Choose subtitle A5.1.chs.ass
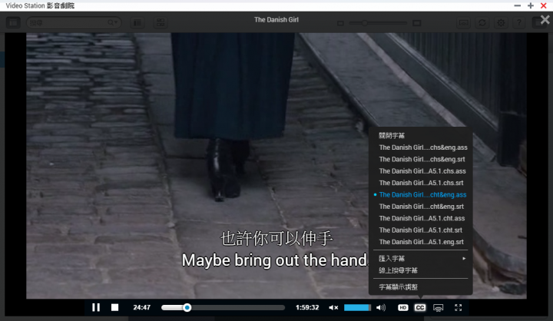 (422, 171)
